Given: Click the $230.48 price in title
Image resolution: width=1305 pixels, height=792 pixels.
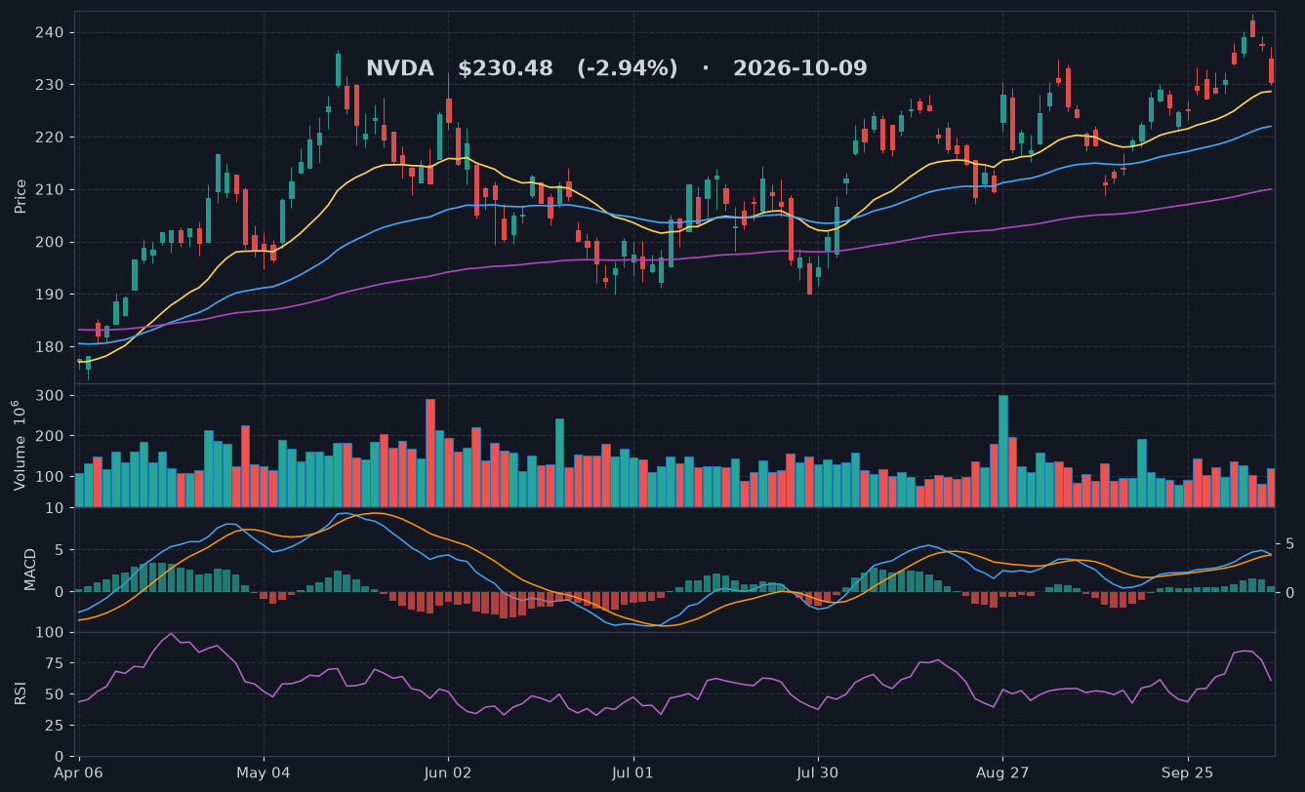Looking at the screenshot, I should pyautogui.click(x=506, y=69).
